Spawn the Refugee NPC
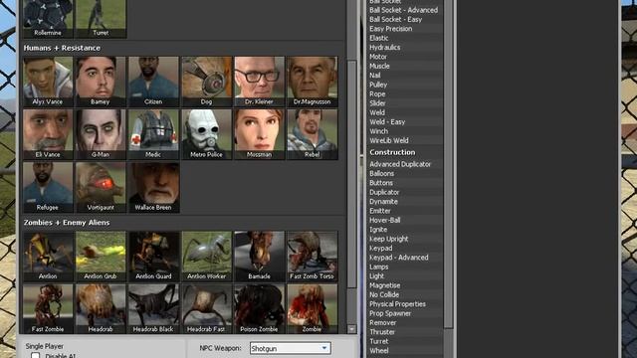This screenshot has width=637, height=358. pos(48,187)
